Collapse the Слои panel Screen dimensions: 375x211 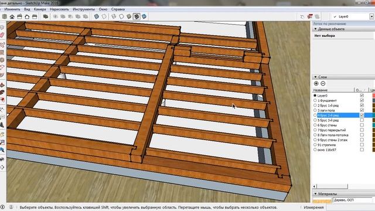[315, 77]
